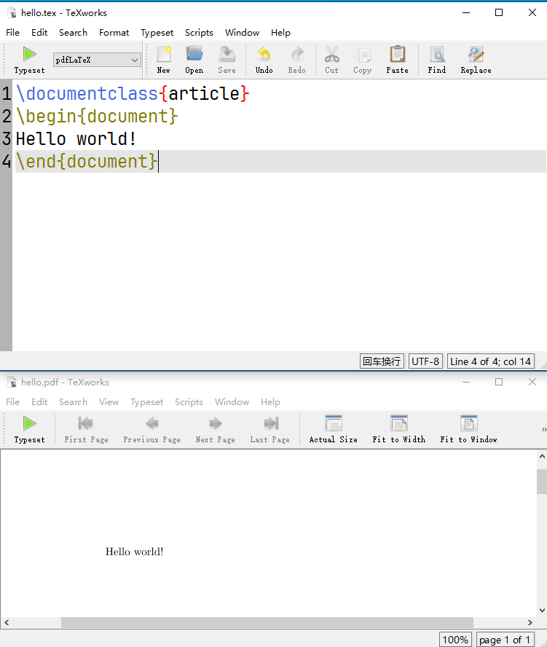Click the Undo arrow icon
This screenshot has height=647, width=547.
(x=264, y=60)
